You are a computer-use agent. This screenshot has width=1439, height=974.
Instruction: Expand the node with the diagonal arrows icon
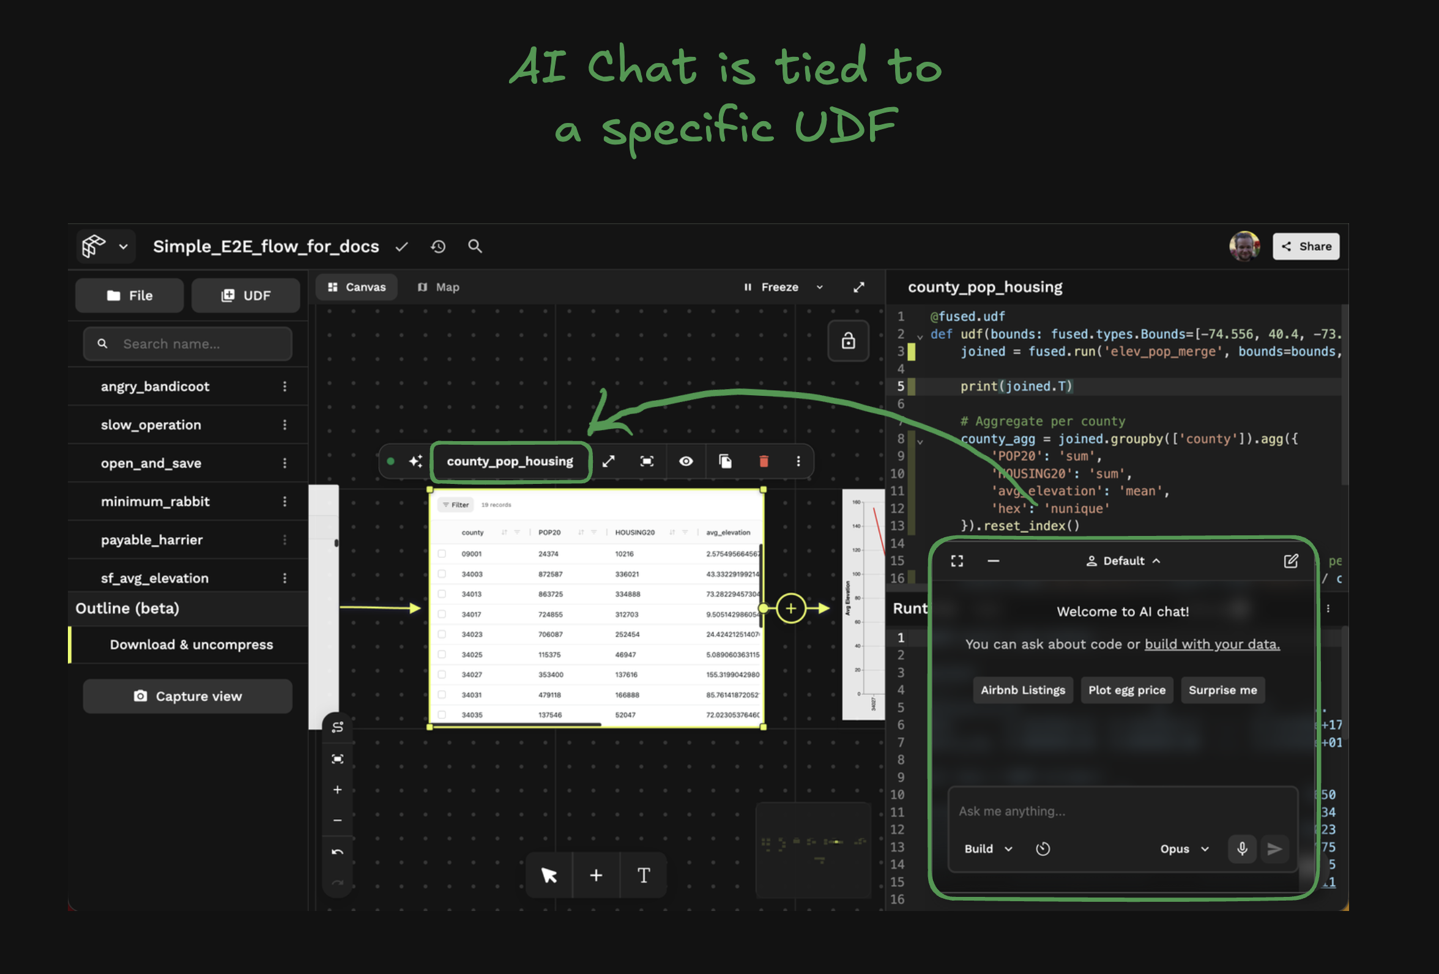tap(609, 461)
